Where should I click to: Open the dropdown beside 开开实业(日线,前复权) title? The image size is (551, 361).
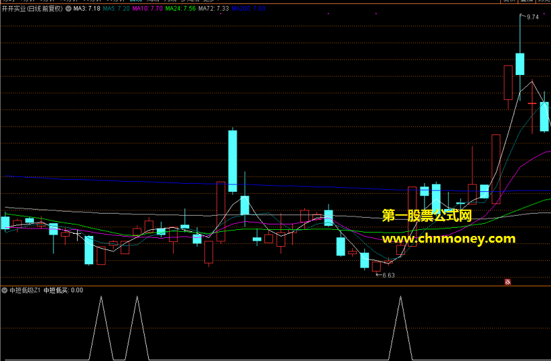(x=68, y=8)
